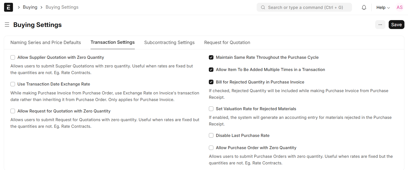Image resolution: width=408 pixels, height=170 pixels.
Task: Check Use Transaction Date Exchange Rate
Action: [13, 84]
